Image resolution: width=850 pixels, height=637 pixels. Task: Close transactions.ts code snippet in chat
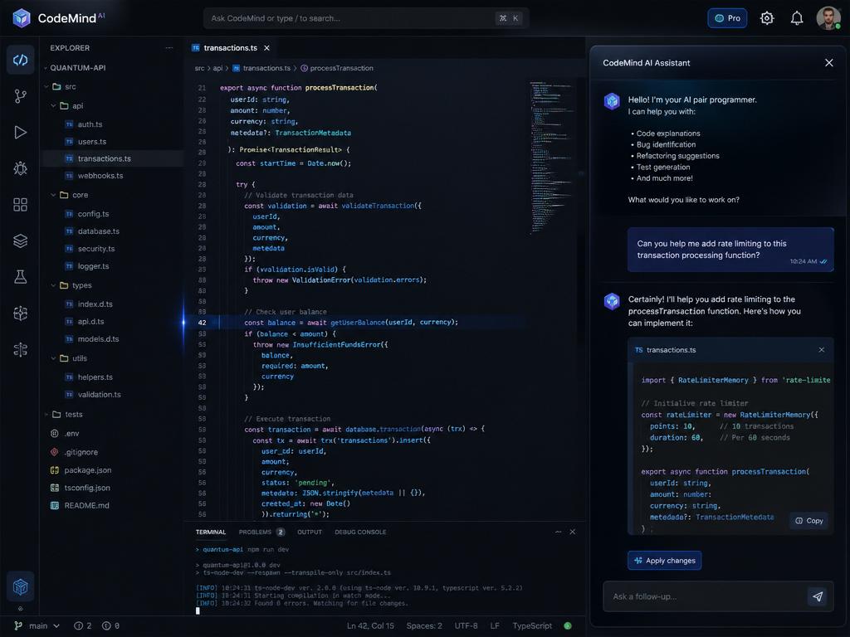(821, 350)
